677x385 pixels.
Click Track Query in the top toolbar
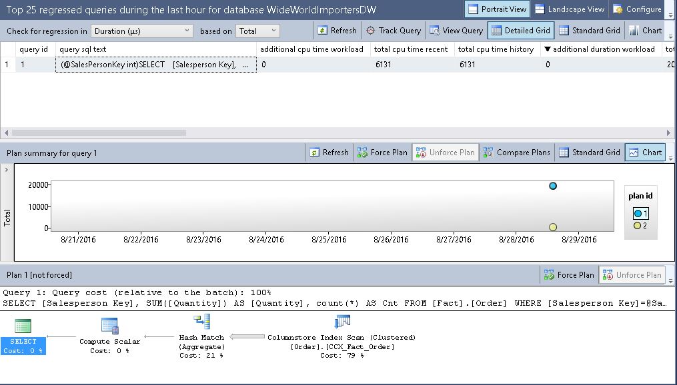click(x=394, y=31)
